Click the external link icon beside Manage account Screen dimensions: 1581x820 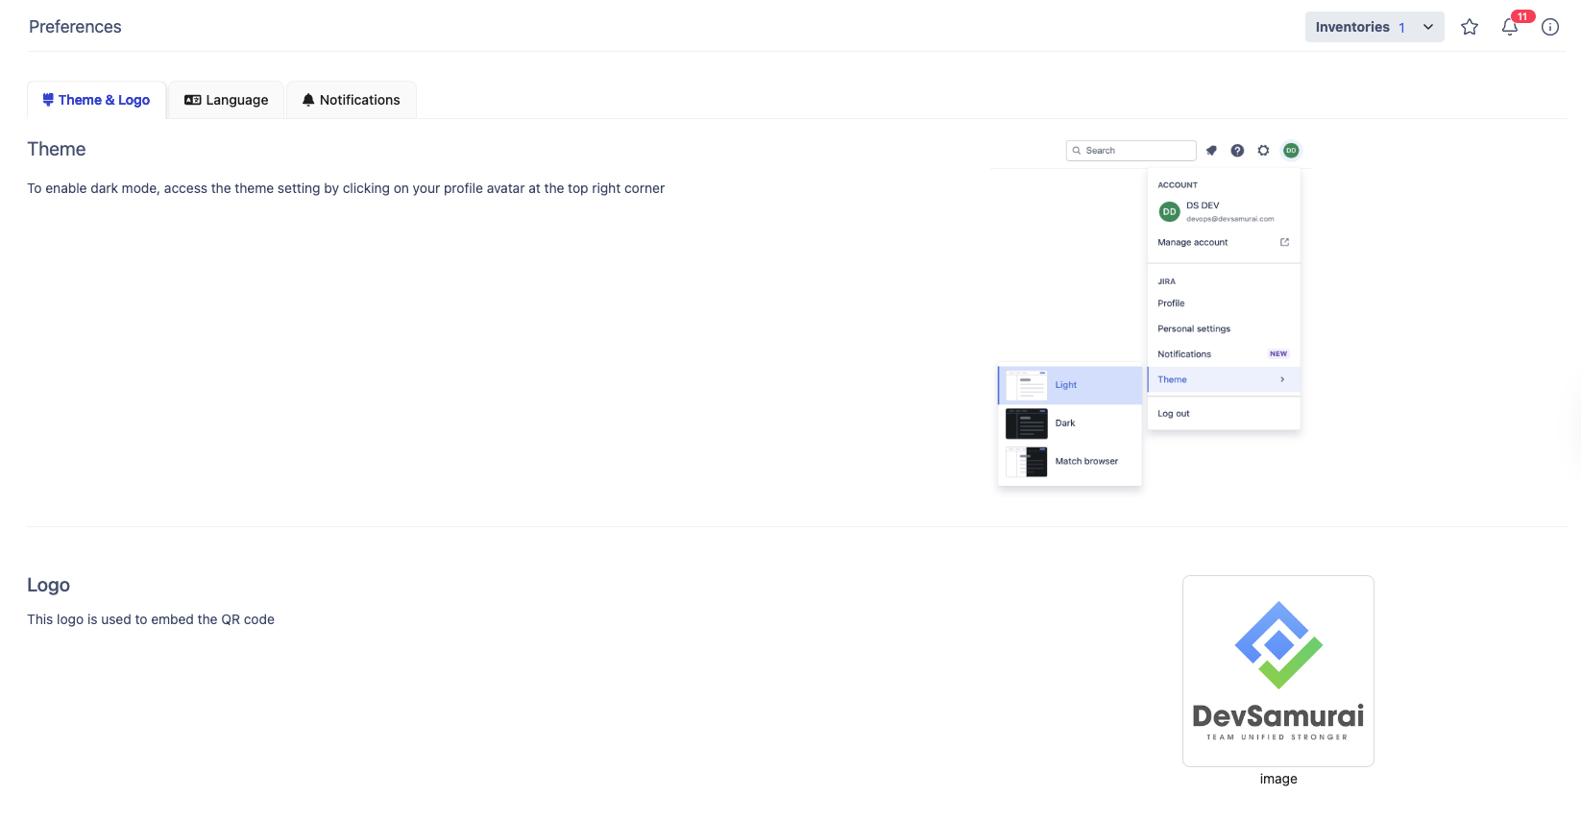[1284, 242]
